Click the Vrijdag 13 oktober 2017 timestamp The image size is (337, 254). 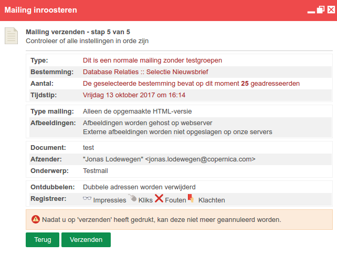pyautogui.click(x=134, y=95)
